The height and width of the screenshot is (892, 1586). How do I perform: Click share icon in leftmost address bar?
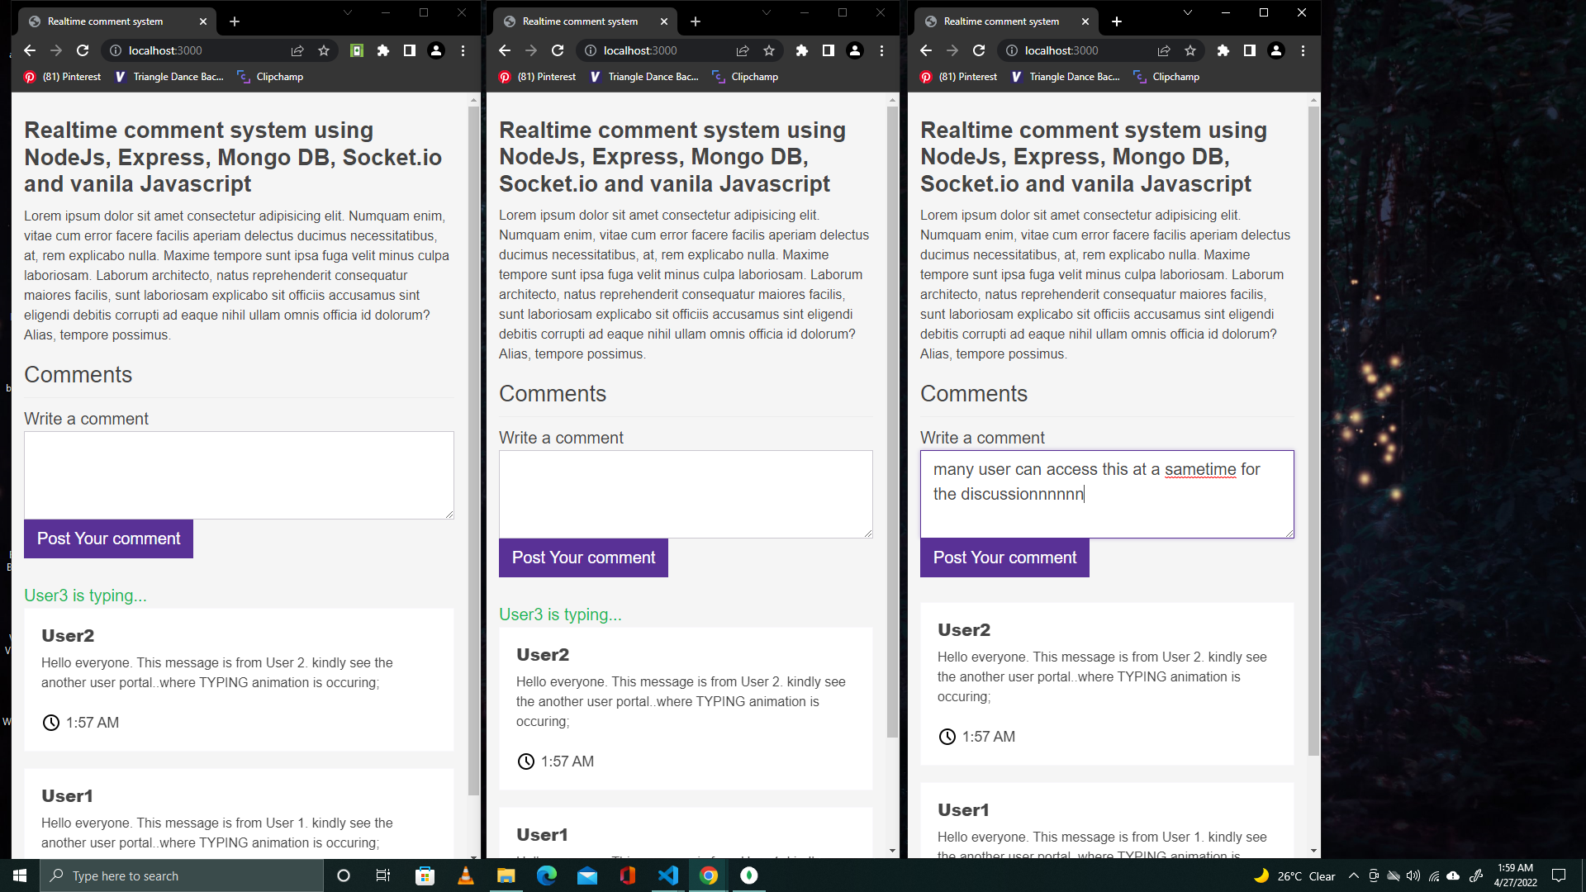pos(297,50)
